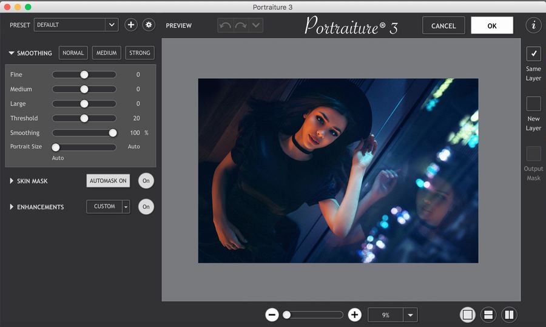Open the preview history dropdown arrow
The width and height of the screenshot is (546, 327).
pos(256,25)
